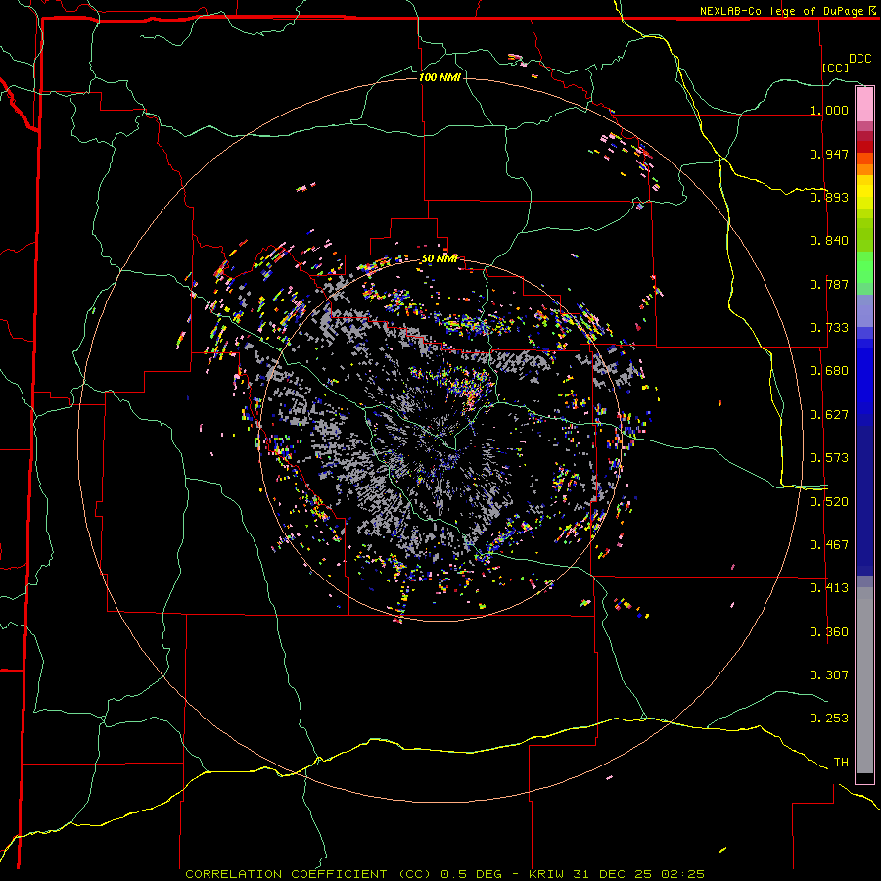Select the 0.840 scale value
Image resolution: width=881 pixels, height=881 pixels.
pyautogui.click(x=829, y=241)
